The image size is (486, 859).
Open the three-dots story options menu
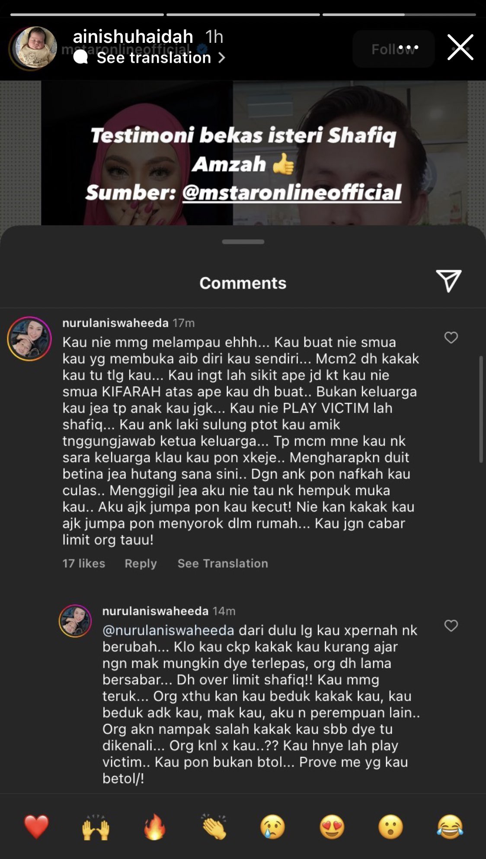point(408,48)
